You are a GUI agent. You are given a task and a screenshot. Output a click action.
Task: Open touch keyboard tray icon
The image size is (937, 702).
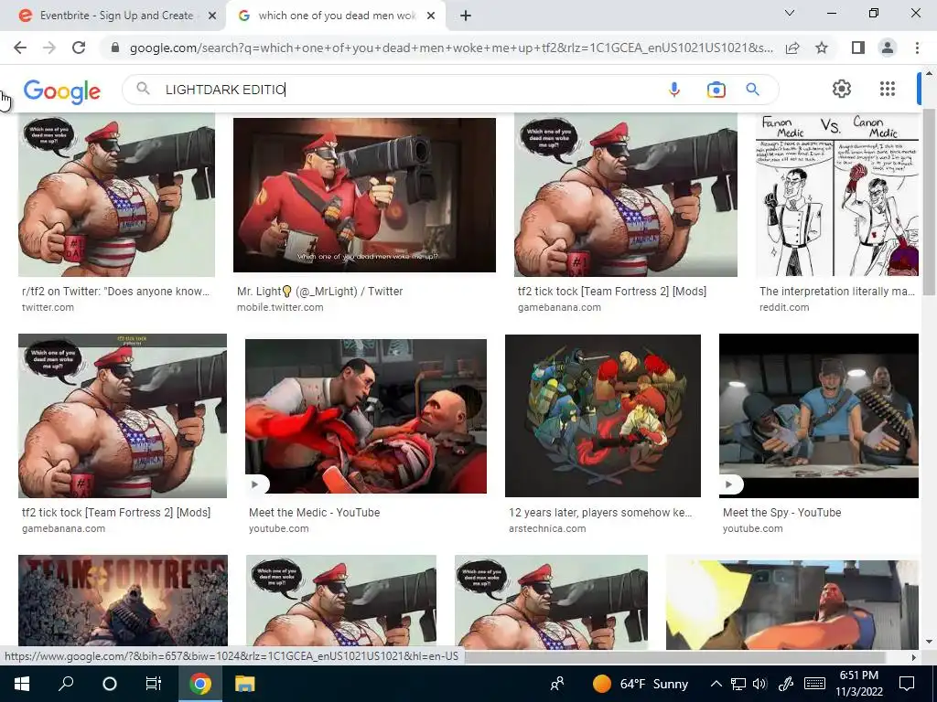815,684
